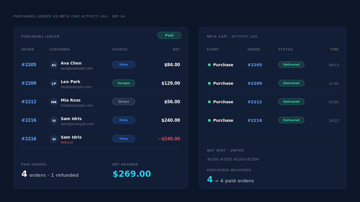Select the Meta badge on the Refund row

point(124,139)
